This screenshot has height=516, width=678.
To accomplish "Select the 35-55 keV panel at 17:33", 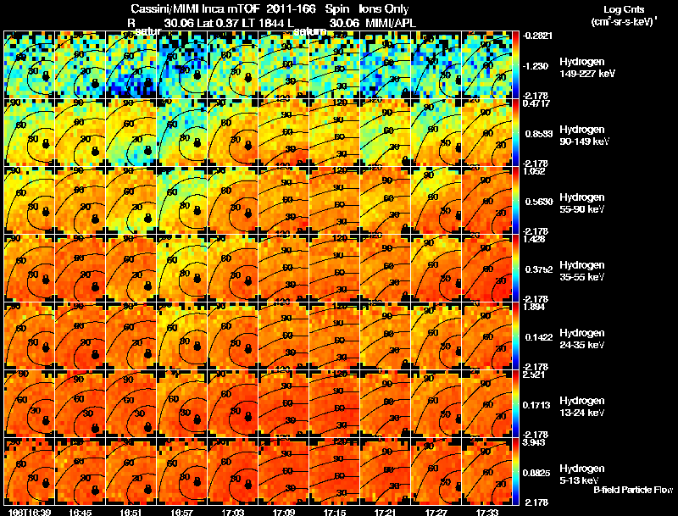I will point(487,269).
